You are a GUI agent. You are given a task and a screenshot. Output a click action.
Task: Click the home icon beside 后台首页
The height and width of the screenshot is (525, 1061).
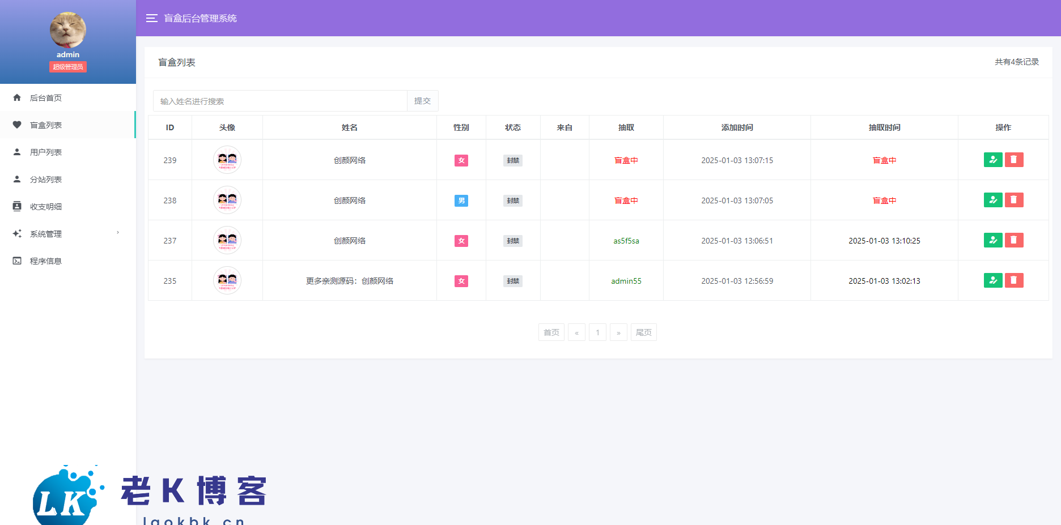tap(17, 97)
